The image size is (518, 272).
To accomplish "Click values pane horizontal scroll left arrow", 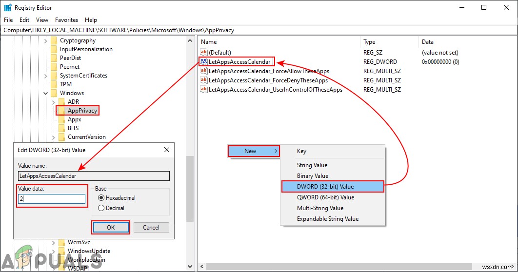I will point(202,266).
